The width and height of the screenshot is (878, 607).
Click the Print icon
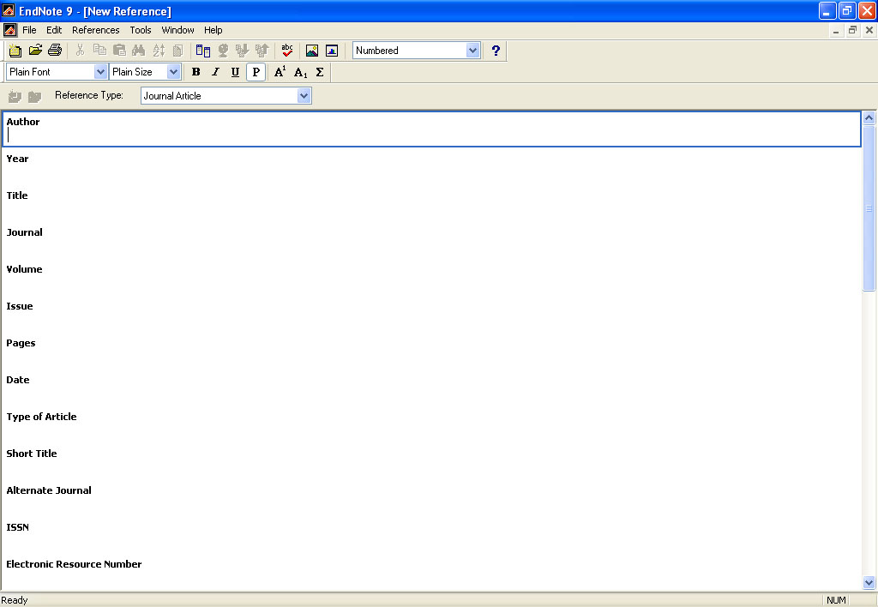click(55, 51)
